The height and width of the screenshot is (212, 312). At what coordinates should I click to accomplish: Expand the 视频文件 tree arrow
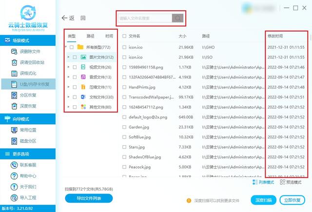[x=68, y=67]
